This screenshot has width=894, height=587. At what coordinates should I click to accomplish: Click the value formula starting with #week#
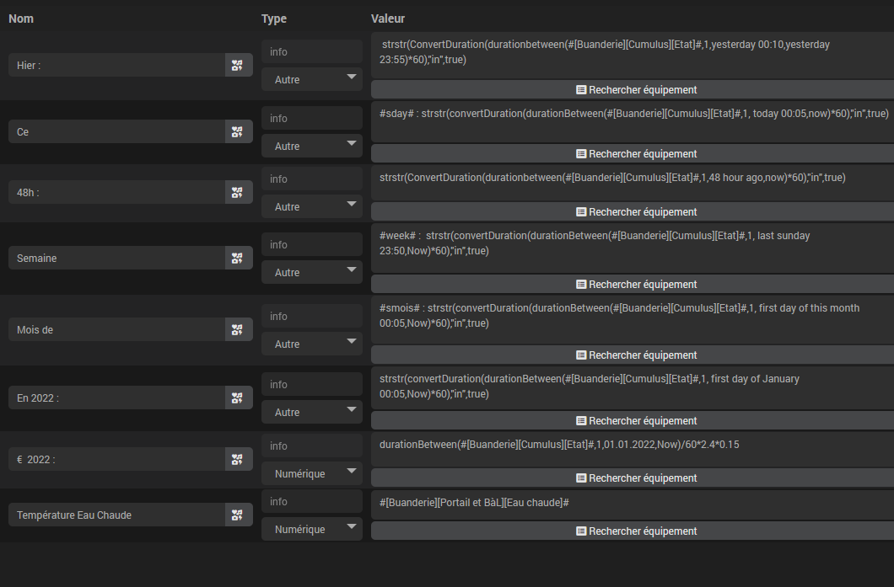(x=633, y=248)
